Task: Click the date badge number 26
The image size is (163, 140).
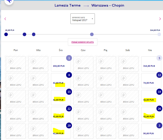Action: point(159,109)
